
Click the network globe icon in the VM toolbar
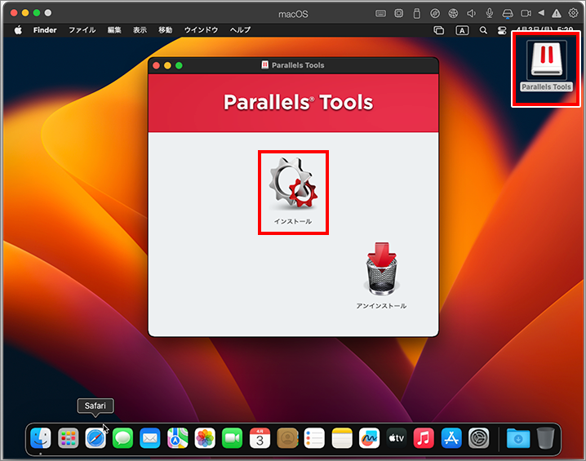[453, 14]
